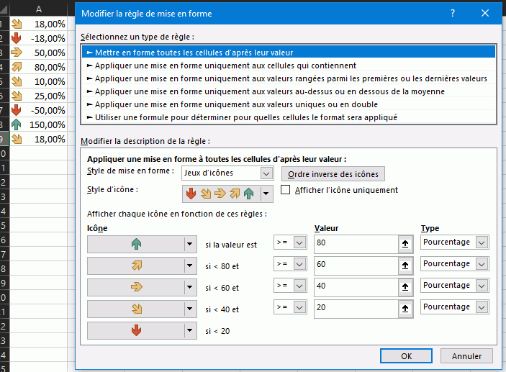Click Annuler to cancel the dialog
This screenshot has width=506, height=372.
coord(466,356)
